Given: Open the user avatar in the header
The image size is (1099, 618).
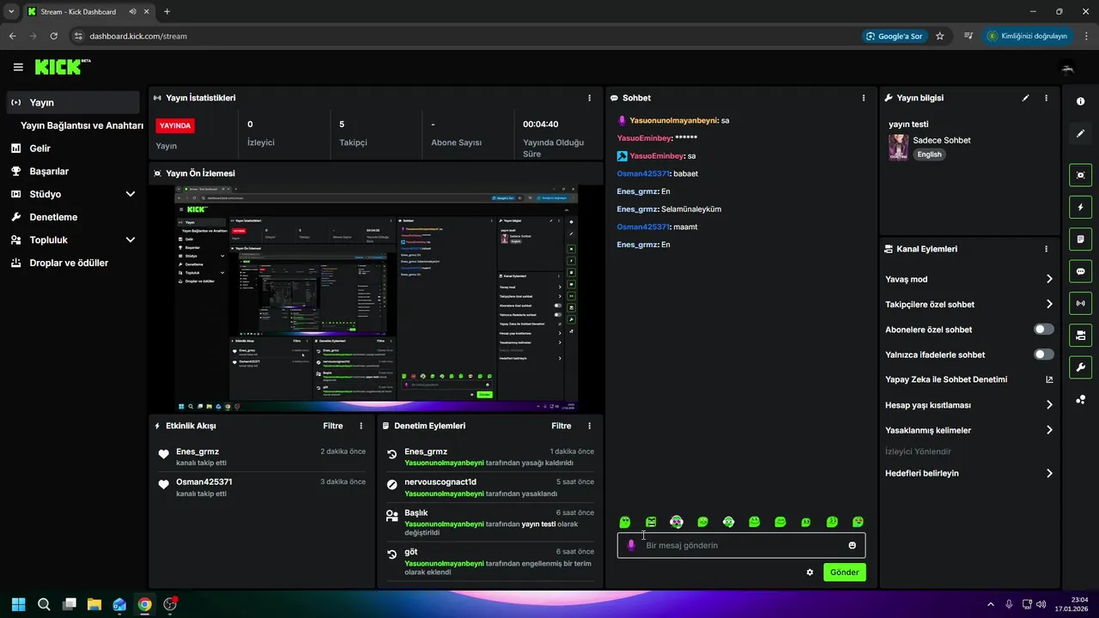Looking at the screenshot, I should [1067, 67].
